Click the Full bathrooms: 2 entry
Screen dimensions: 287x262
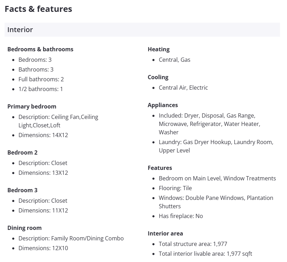tap(41, 79)
